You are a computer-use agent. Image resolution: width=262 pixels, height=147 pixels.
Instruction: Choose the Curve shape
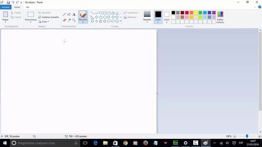pyautogui.click(x=97, y=13)
